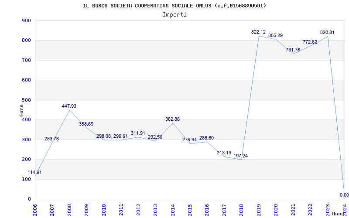Click y-axis tick 100

pos(26,179)
